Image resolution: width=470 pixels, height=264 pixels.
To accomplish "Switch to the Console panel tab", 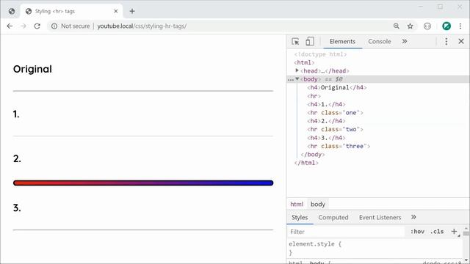I will [380, 42].
